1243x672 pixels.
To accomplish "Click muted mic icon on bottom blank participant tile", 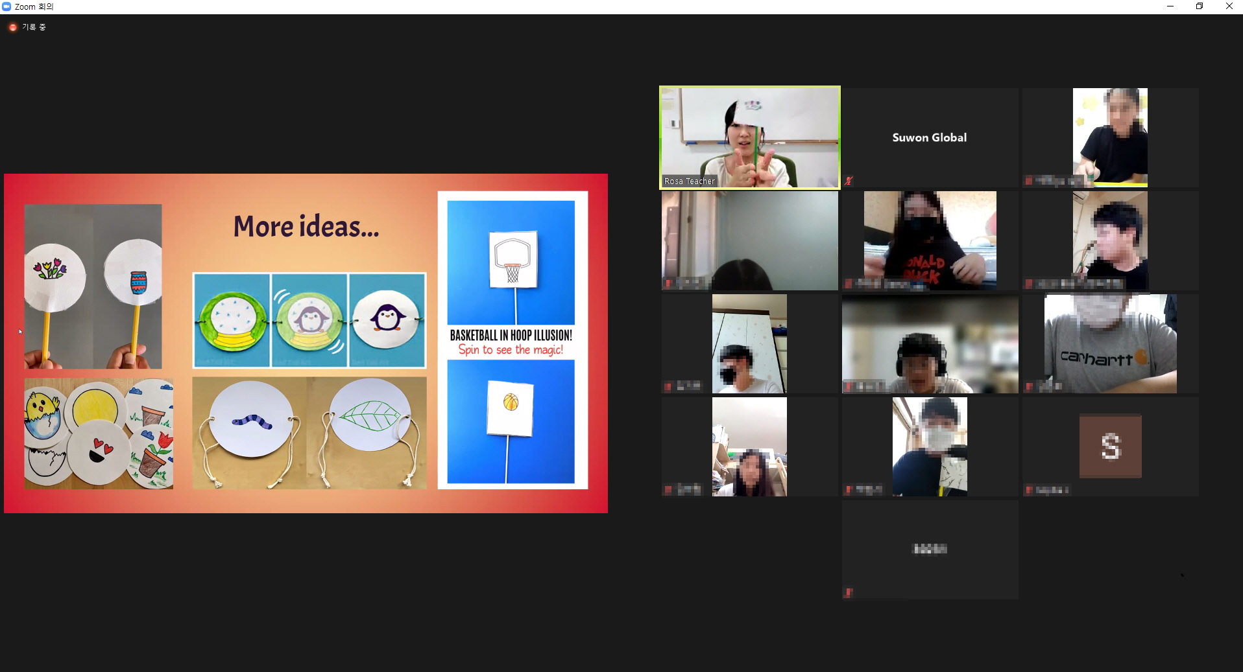I will (849, 593).
